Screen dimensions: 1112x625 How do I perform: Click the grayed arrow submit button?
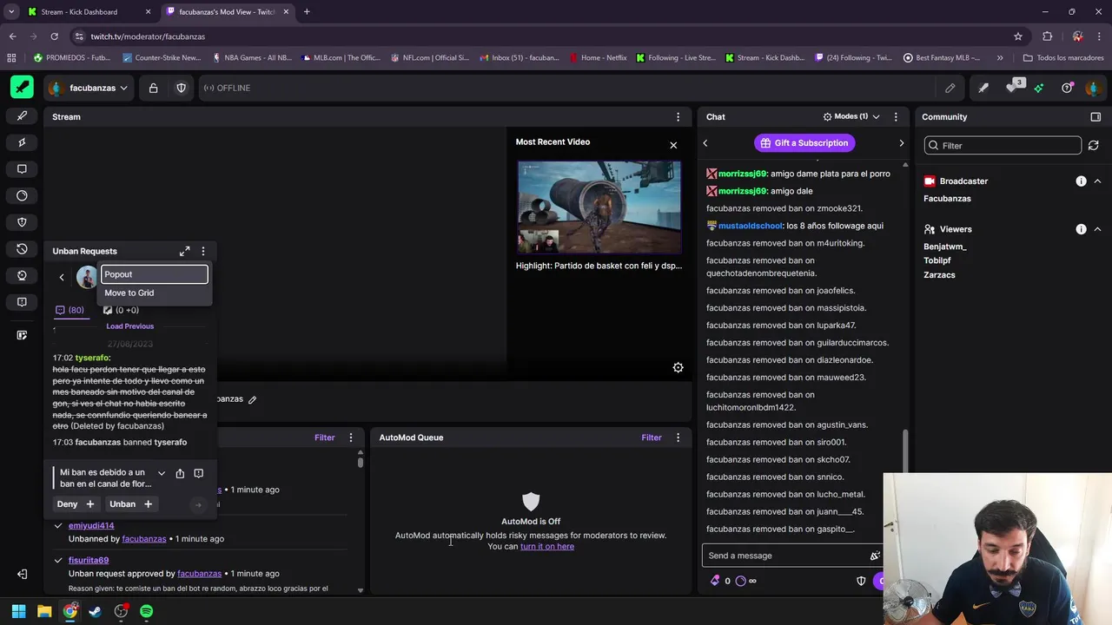[198, 504]
